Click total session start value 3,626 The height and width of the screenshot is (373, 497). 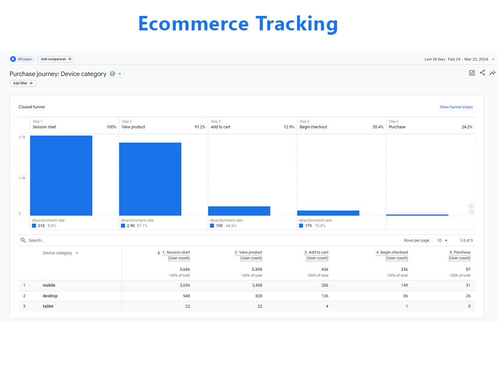click(x=184, y=269)
